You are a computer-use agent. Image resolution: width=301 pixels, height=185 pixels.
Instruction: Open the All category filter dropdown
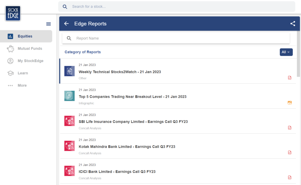[286, 52]
